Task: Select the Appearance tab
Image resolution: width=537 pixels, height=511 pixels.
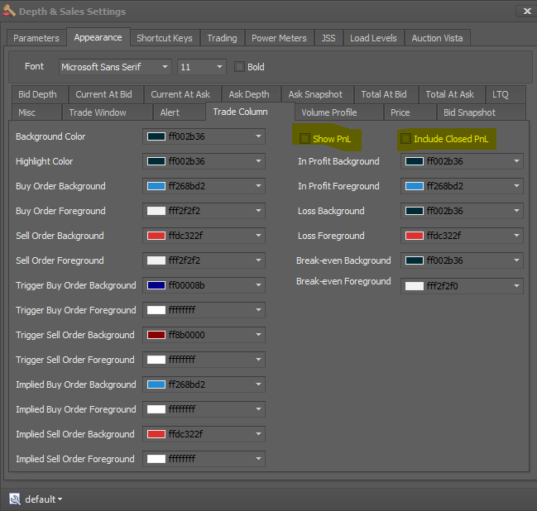Action: click(98, 37)
